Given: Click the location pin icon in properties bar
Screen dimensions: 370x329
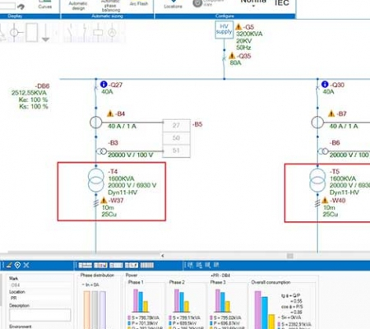Looking at the screenshot, I should click(17, 265).
